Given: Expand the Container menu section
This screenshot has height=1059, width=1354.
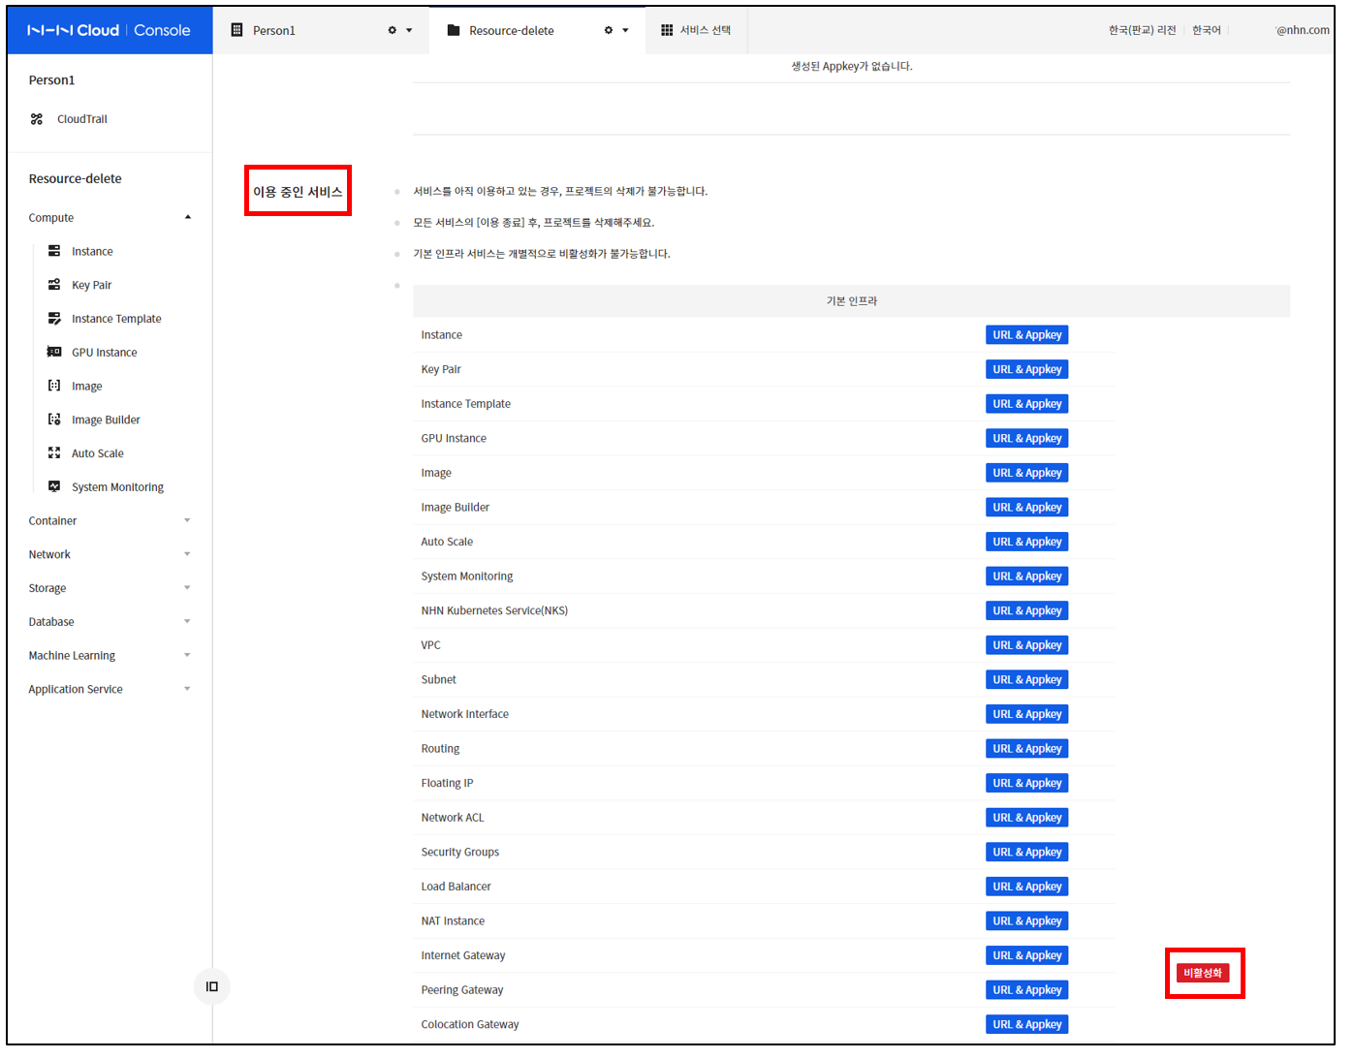Looking at the screenshot, I should (x=187, y=521).
